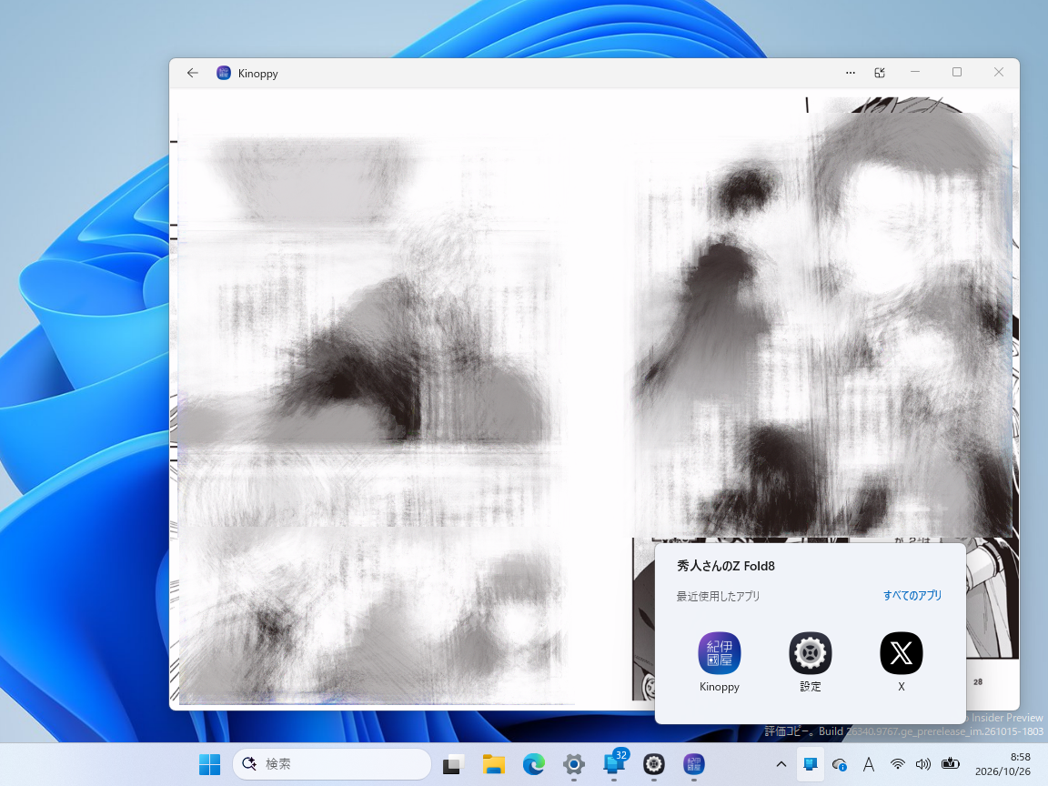This screenshot has height=786, width=1048.
Task: Click the 検索 taskbar search box
Action: tap(332, 764)
